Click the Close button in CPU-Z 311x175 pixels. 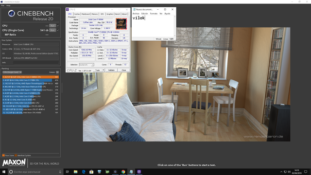click(x=124, y=70)
